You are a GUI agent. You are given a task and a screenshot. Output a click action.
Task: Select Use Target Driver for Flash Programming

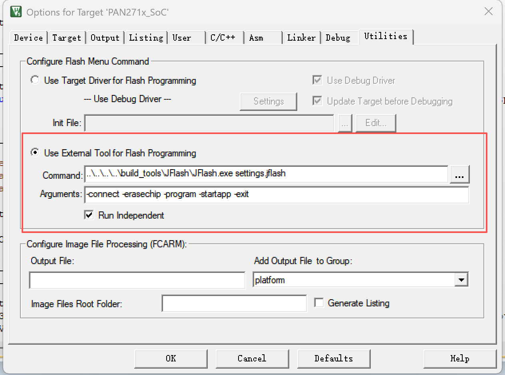click(35, 80)
